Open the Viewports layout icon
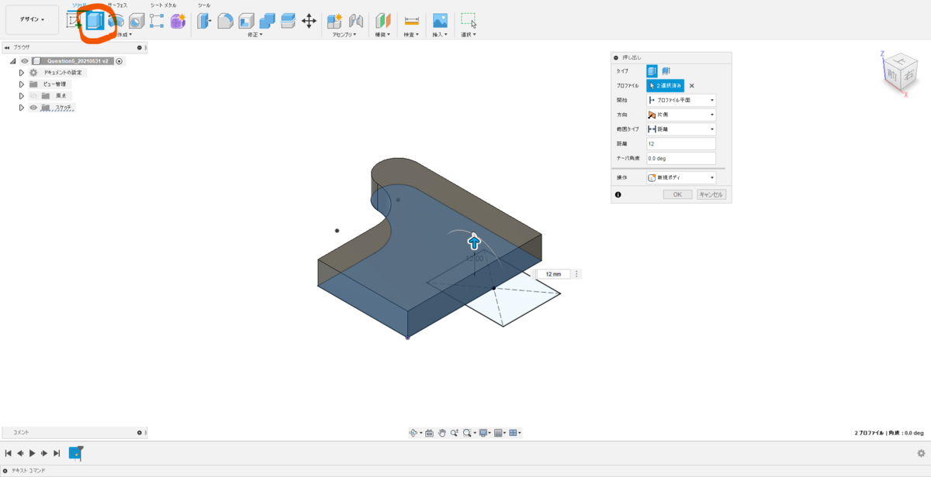931x477 pixels. point(514,433)
